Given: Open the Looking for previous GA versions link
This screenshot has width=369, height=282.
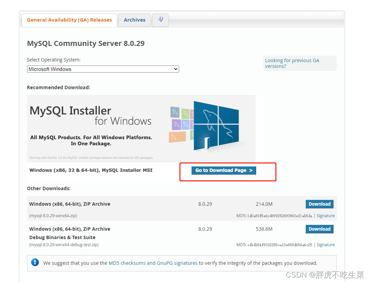Looking at the screenshot, I should click(x=292, y=63).
